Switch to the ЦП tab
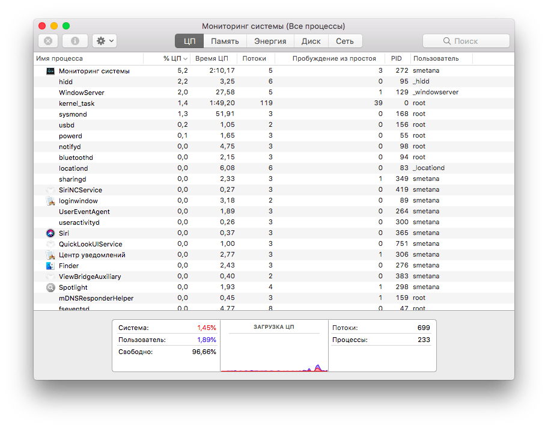The width and height of the screenshot is (548, 428). [189, 41]
